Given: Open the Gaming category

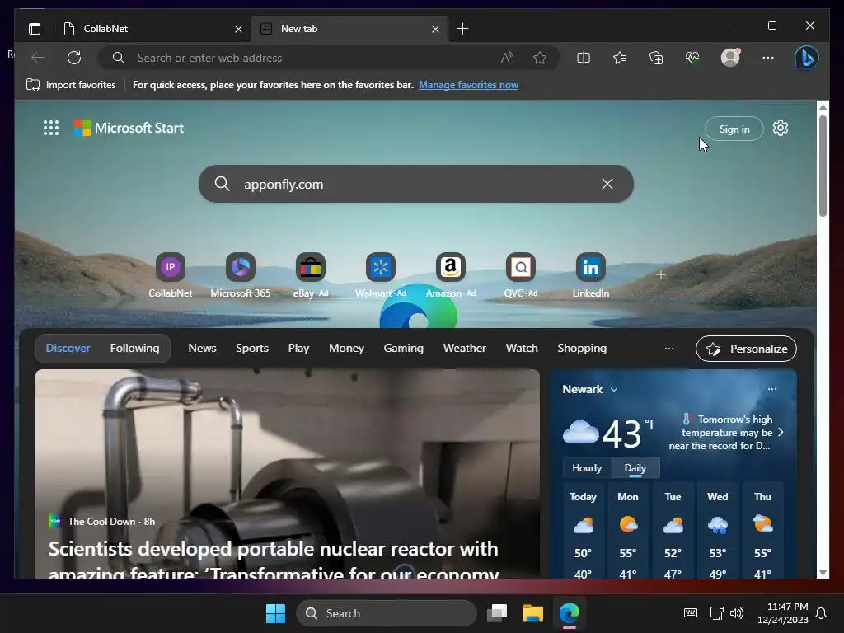Looking at the screenshot, I should click(403, 349).
